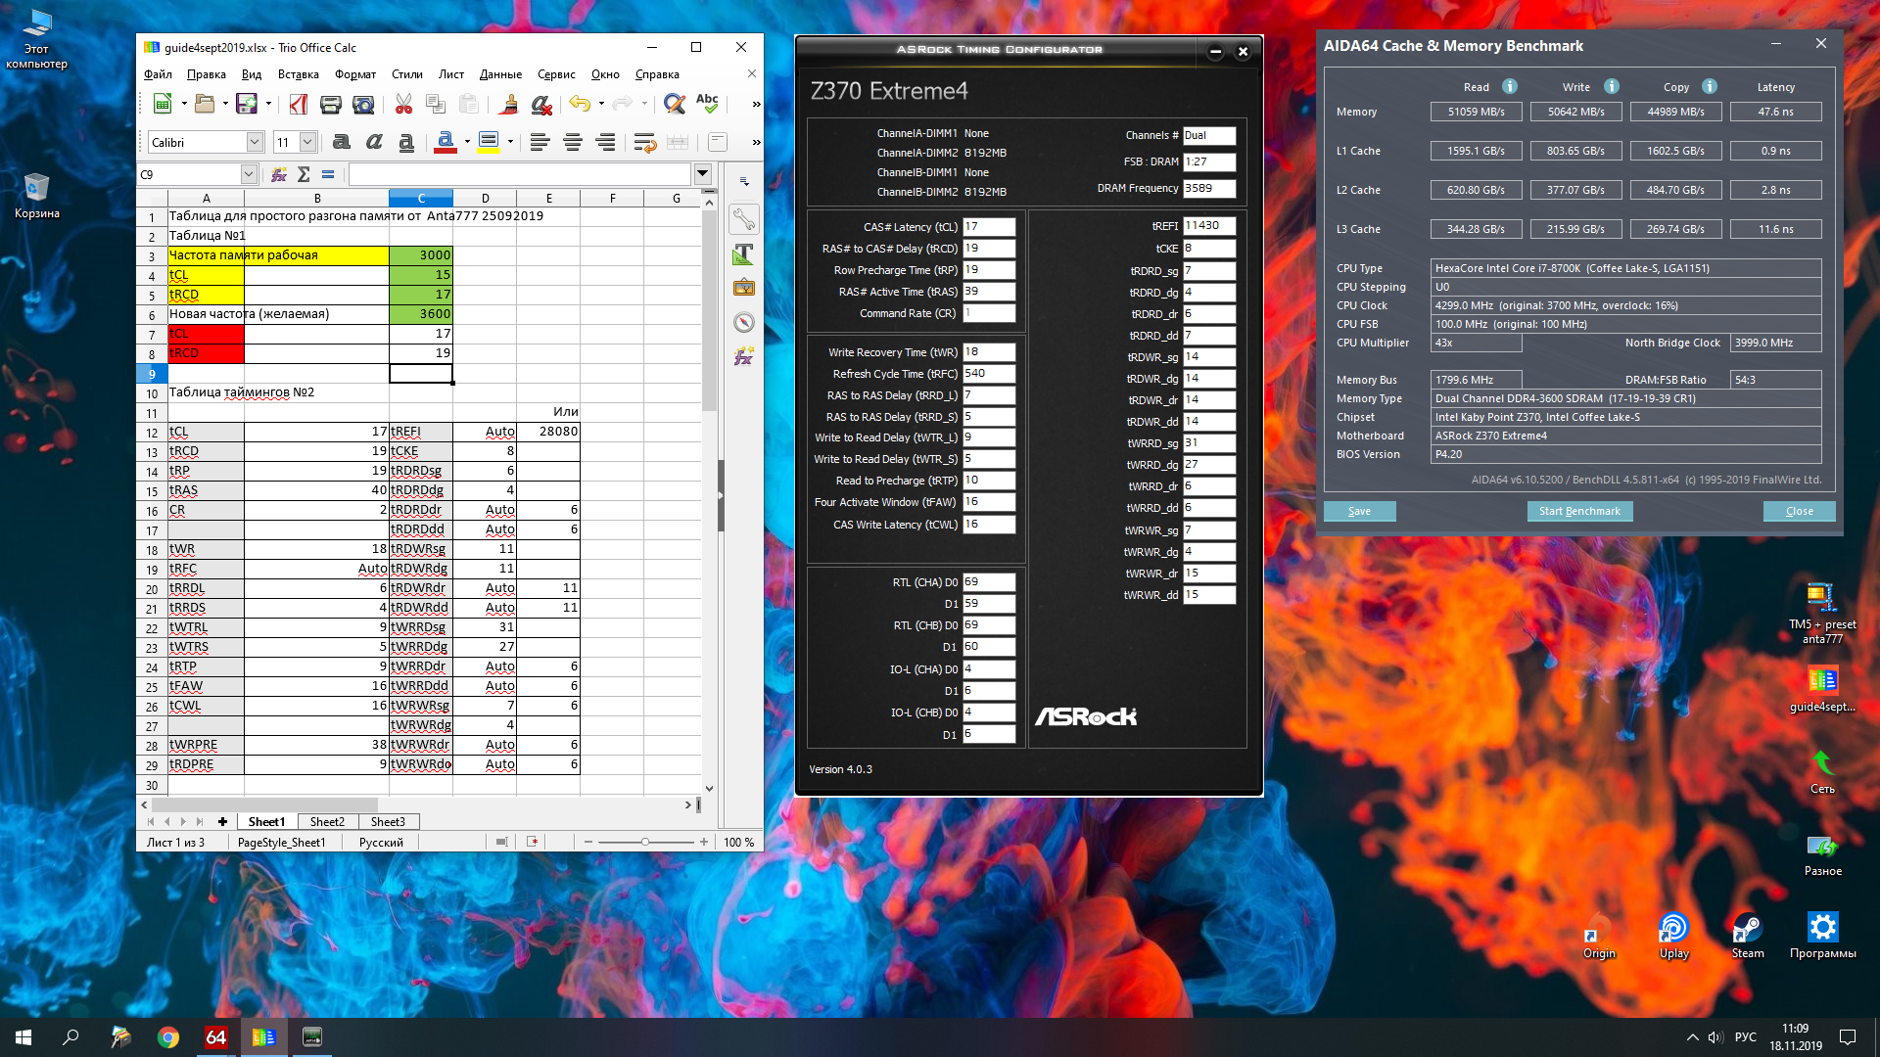Viewport: 1880px width, 1057px height.
Task: Switch to the Sheet2 tab
Action: point(327,821)
